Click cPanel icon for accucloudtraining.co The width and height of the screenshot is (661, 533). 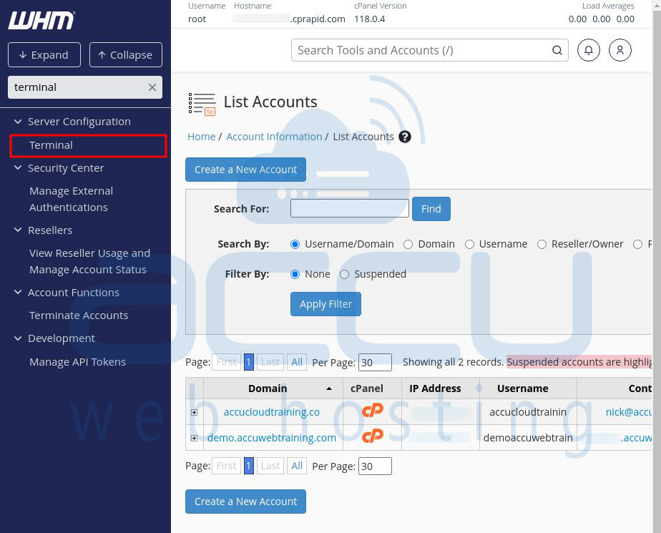pyautogui.click(x=373, y=411)
